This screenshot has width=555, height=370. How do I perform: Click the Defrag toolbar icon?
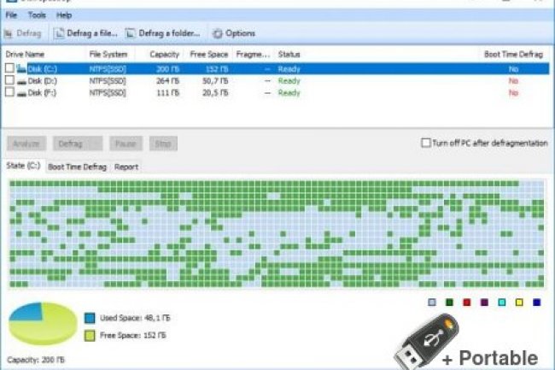(x=9, y=33)
